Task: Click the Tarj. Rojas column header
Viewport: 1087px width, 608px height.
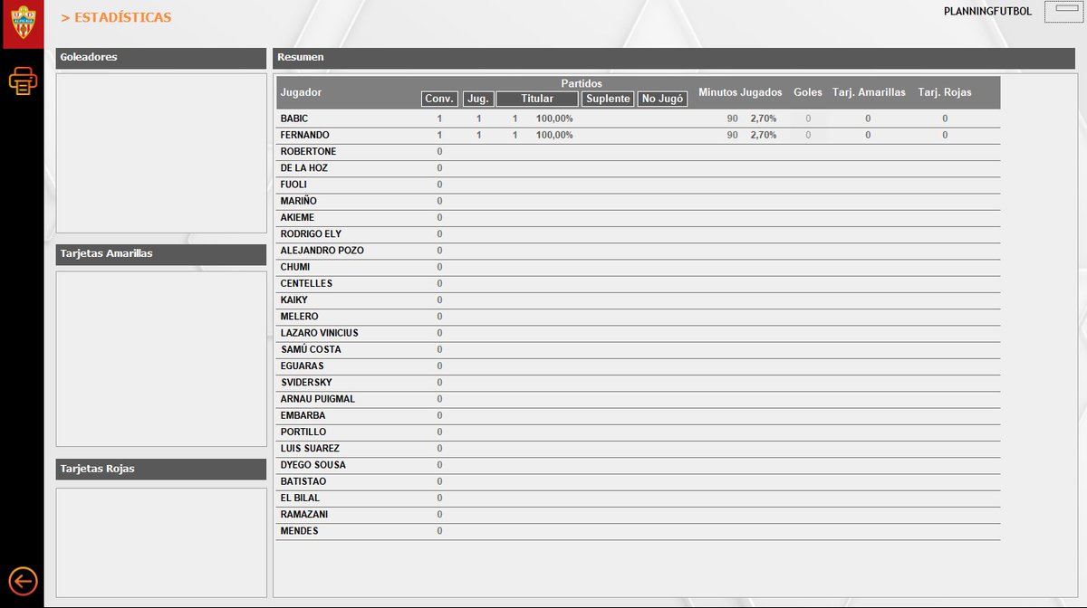Action: click(945, 92)
